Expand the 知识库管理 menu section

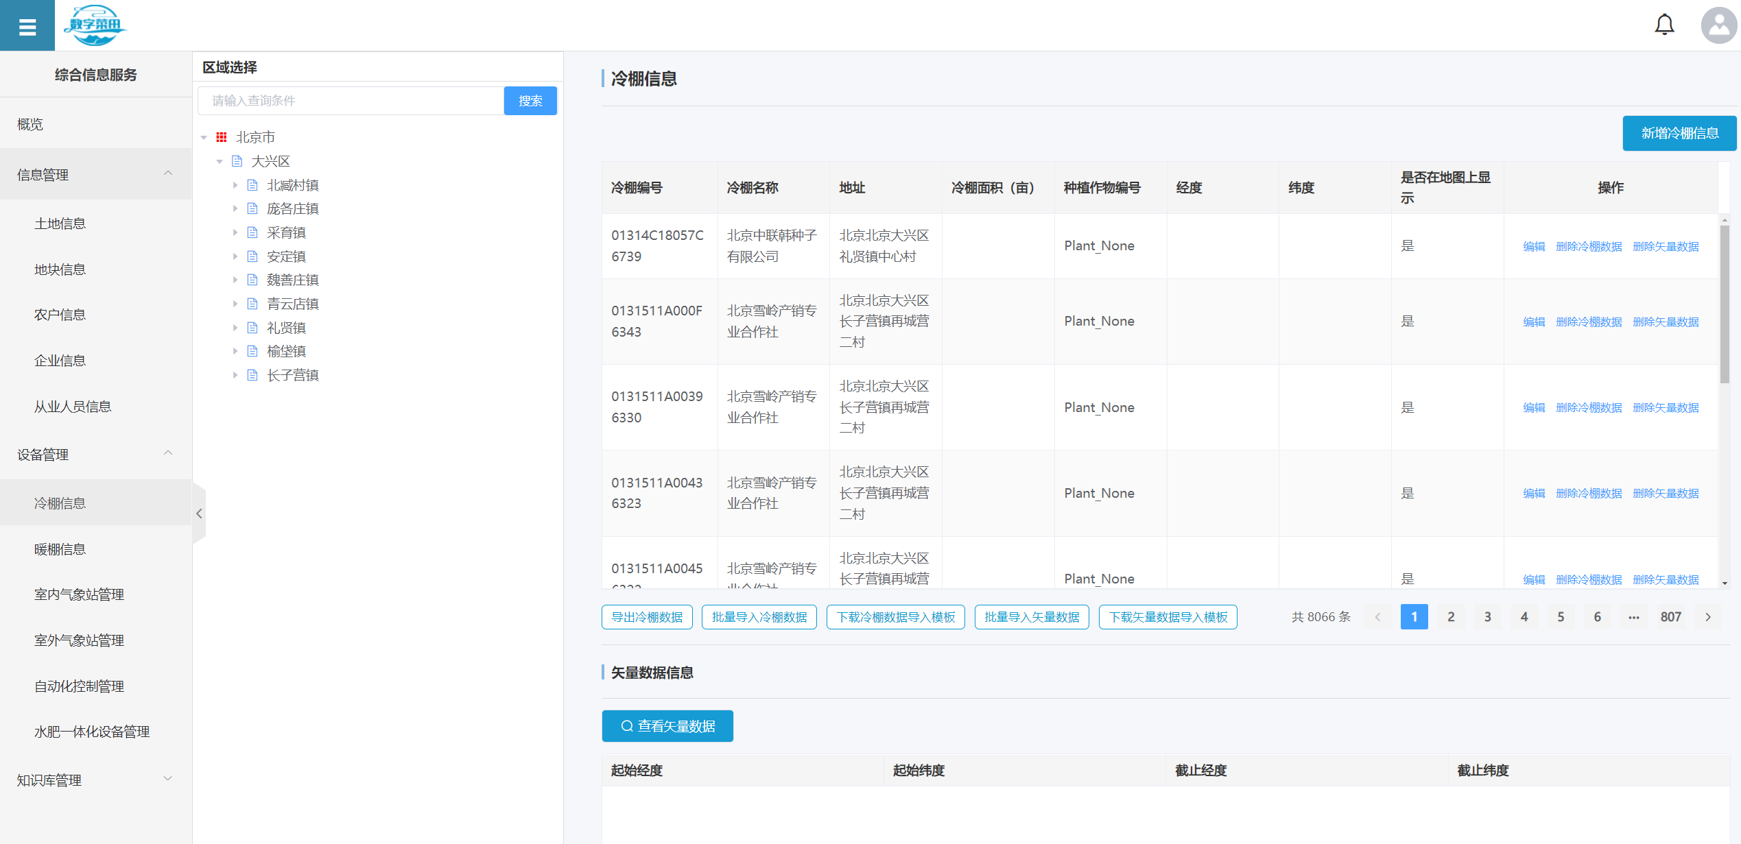pos(96,780)
